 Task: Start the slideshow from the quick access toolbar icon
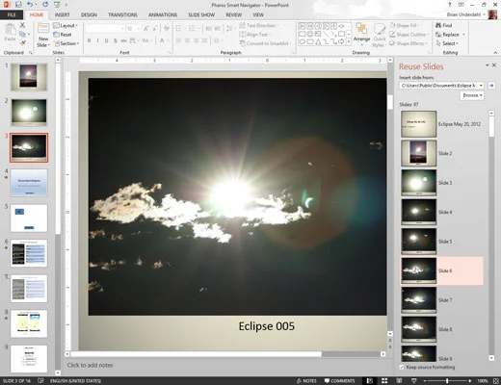click(x=57, y=5)
